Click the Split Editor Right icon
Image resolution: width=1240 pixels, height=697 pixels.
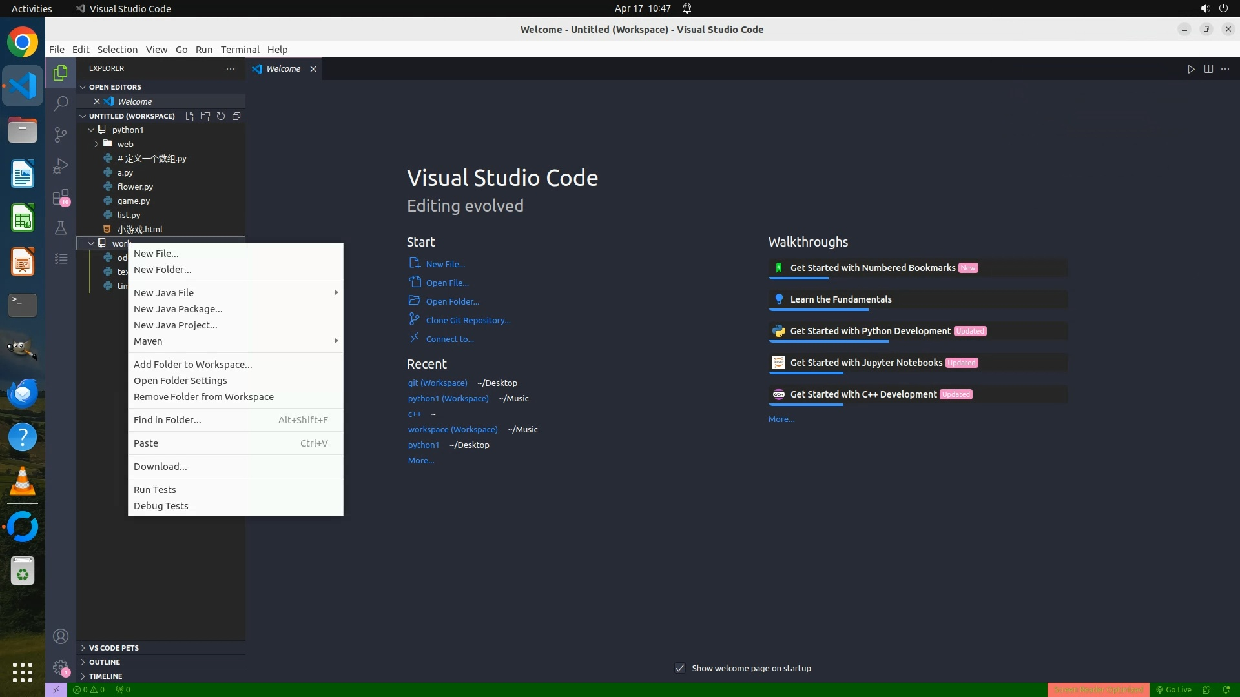pyautogui.click(x=1208, y=69)
